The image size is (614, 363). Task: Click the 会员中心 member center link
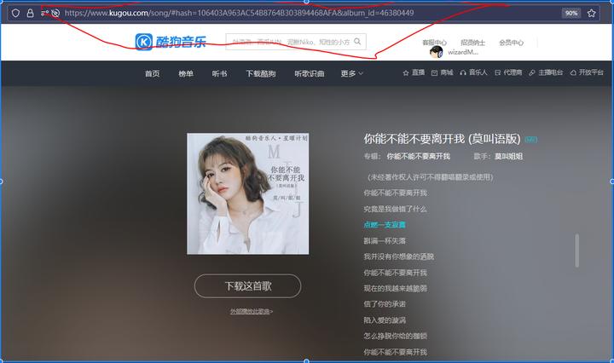point(511,43)
